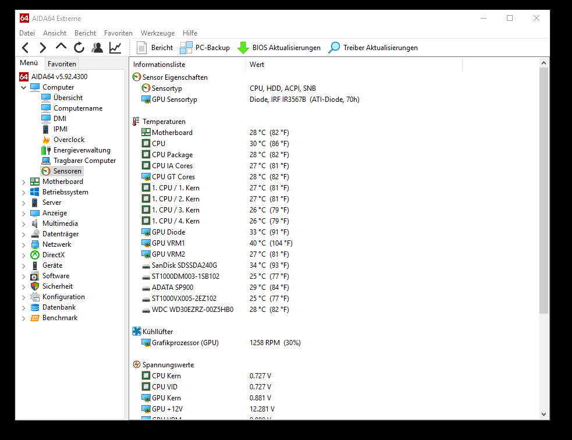Viewport: 572px width, 440px height.
Task: Click the Sicherheit shield icon
Action: 35,286
